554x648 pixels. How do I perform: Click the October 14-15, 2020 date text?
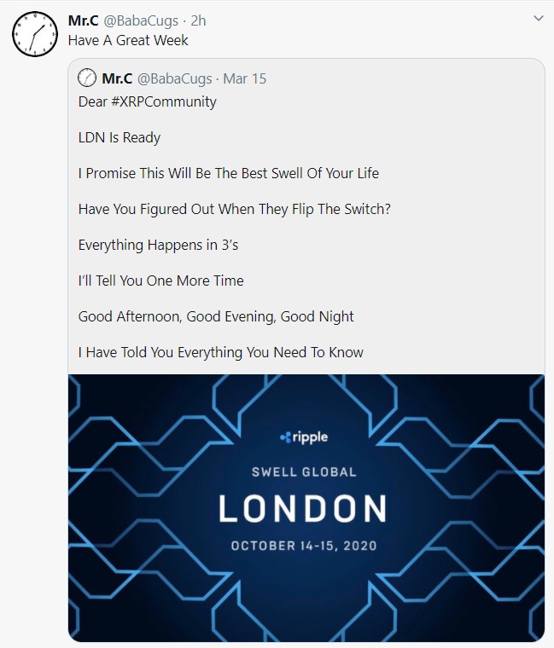[303, 545]
